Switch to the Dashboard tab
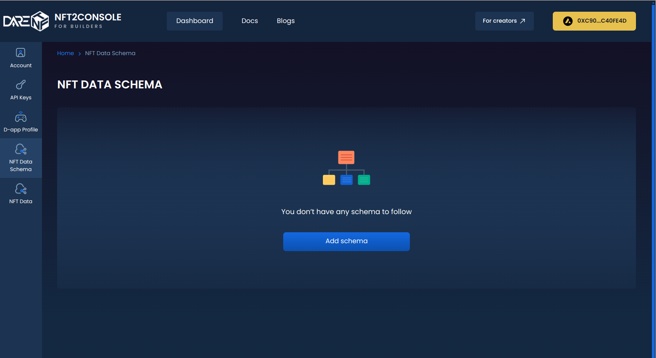 (194, 21)
